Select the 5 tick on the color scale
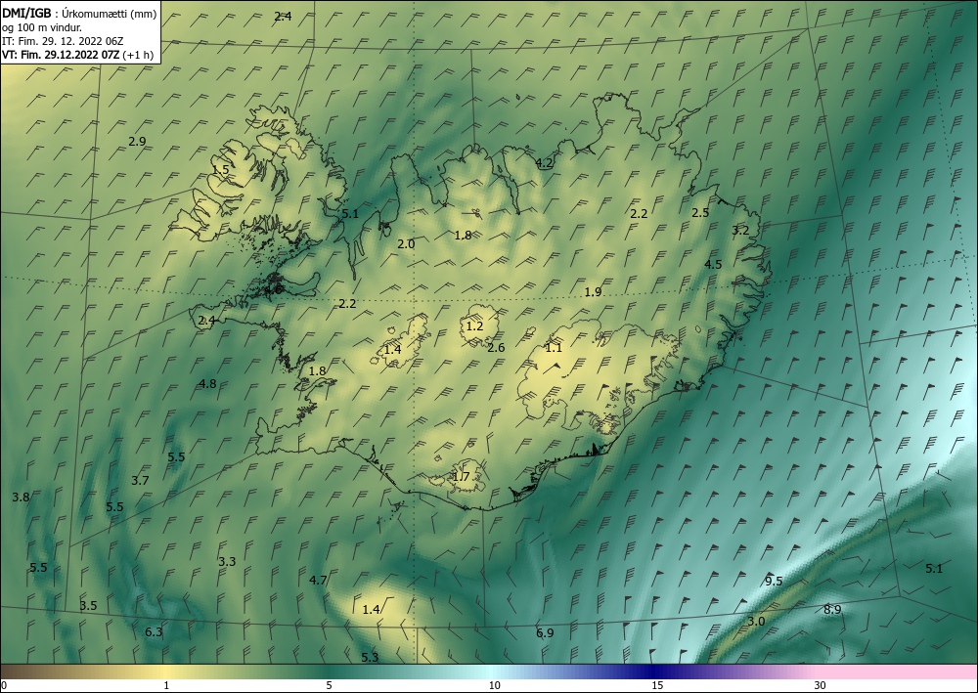978x693 pixels. click(329, 686)
